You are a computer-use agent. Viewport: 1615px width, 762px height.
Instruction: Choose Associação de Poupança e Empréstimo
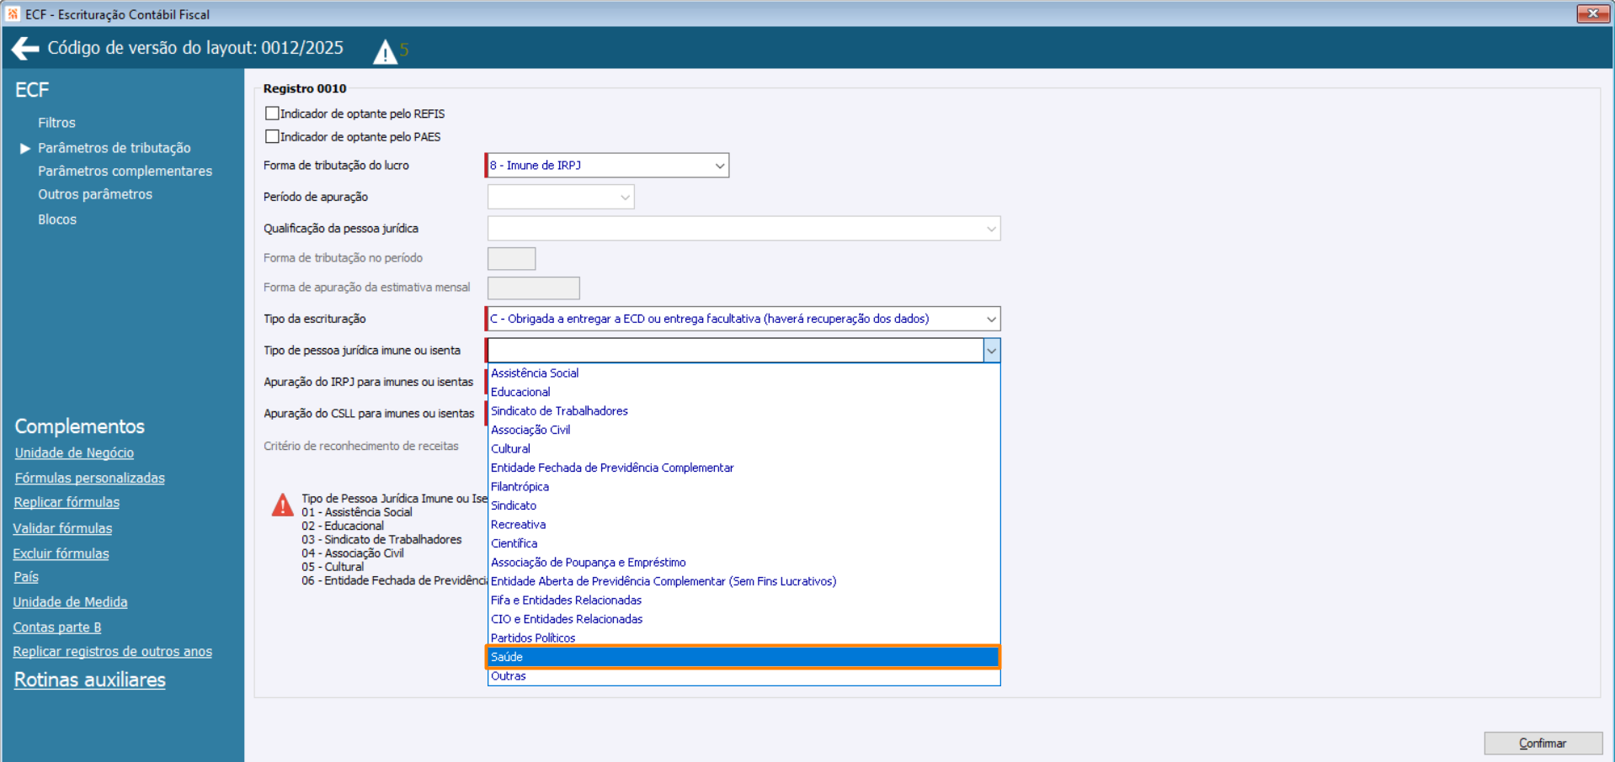pos(744,562)
